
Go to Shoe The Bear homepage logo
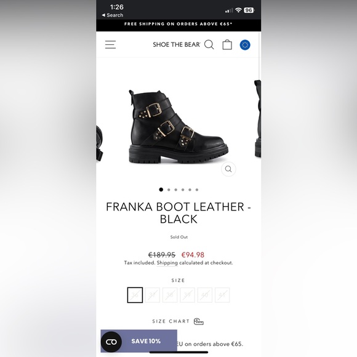point(177,44)
